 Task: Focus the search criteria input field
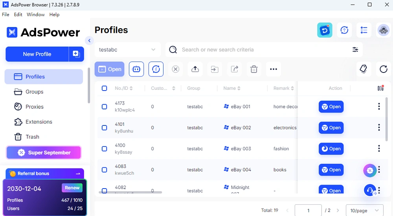click(x=264, y=49)
